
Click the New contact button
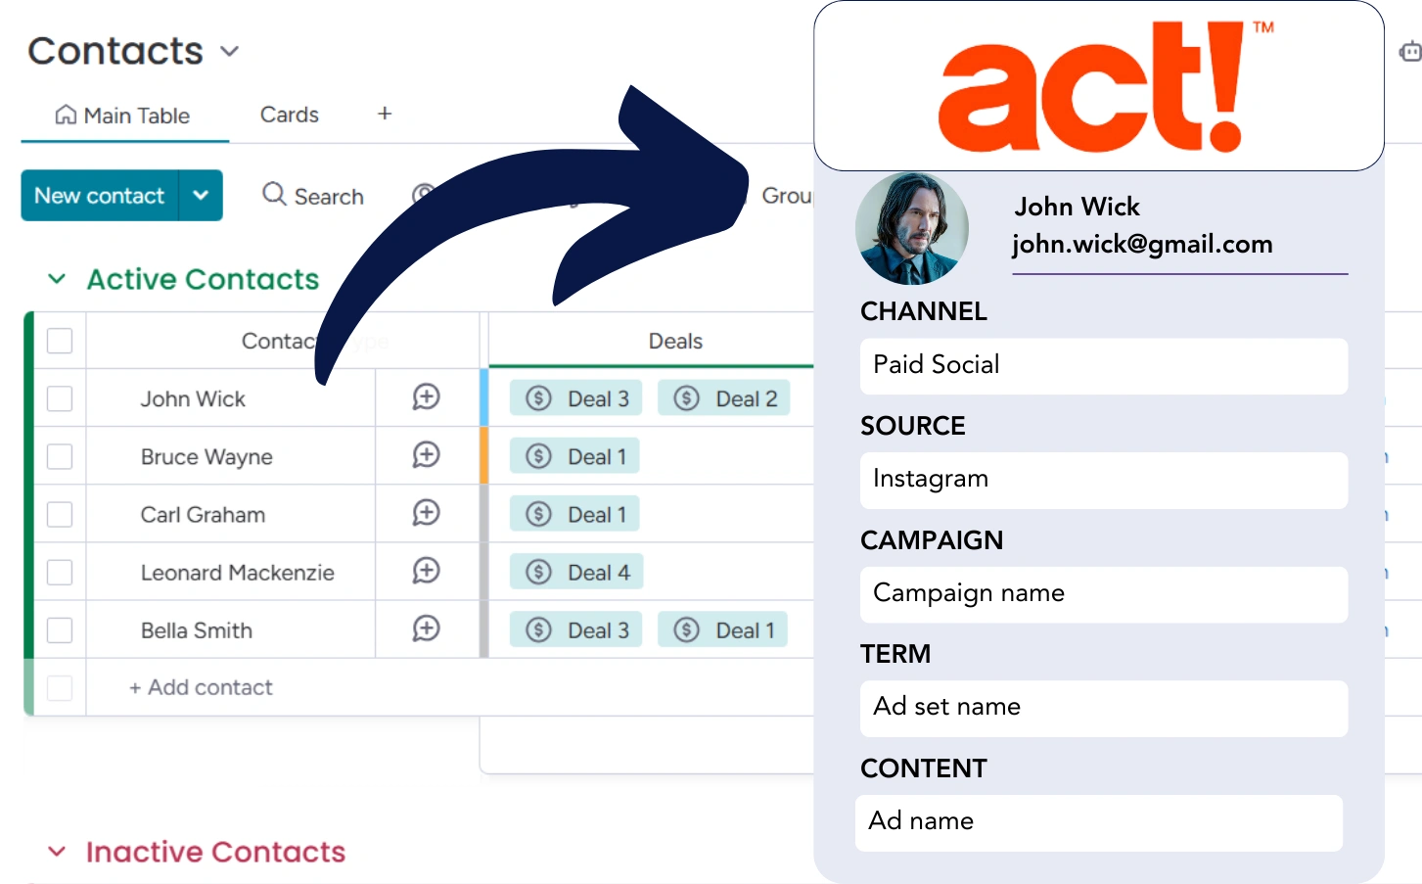[100, 195]
